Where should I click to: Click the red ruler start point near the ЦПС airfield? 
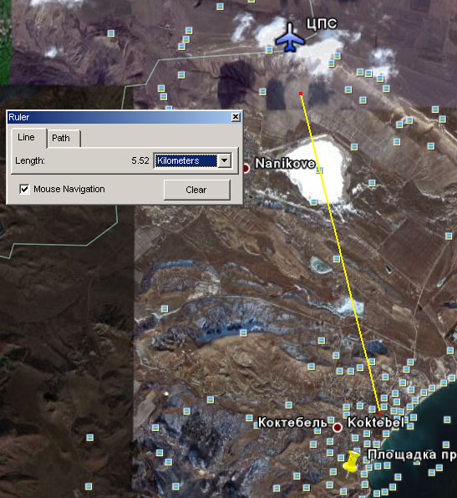pyautogui.click(x=301, y=94)
